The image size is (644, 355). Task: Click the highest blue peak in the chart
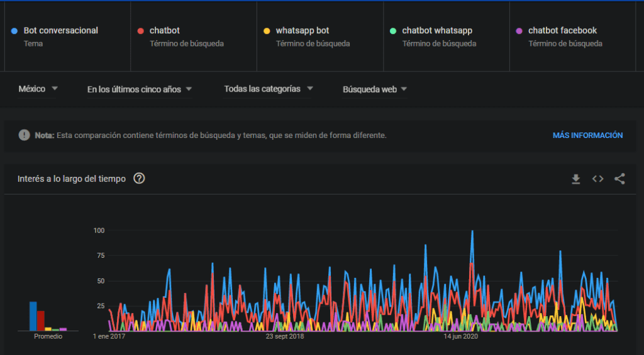[x=472, y=231]
